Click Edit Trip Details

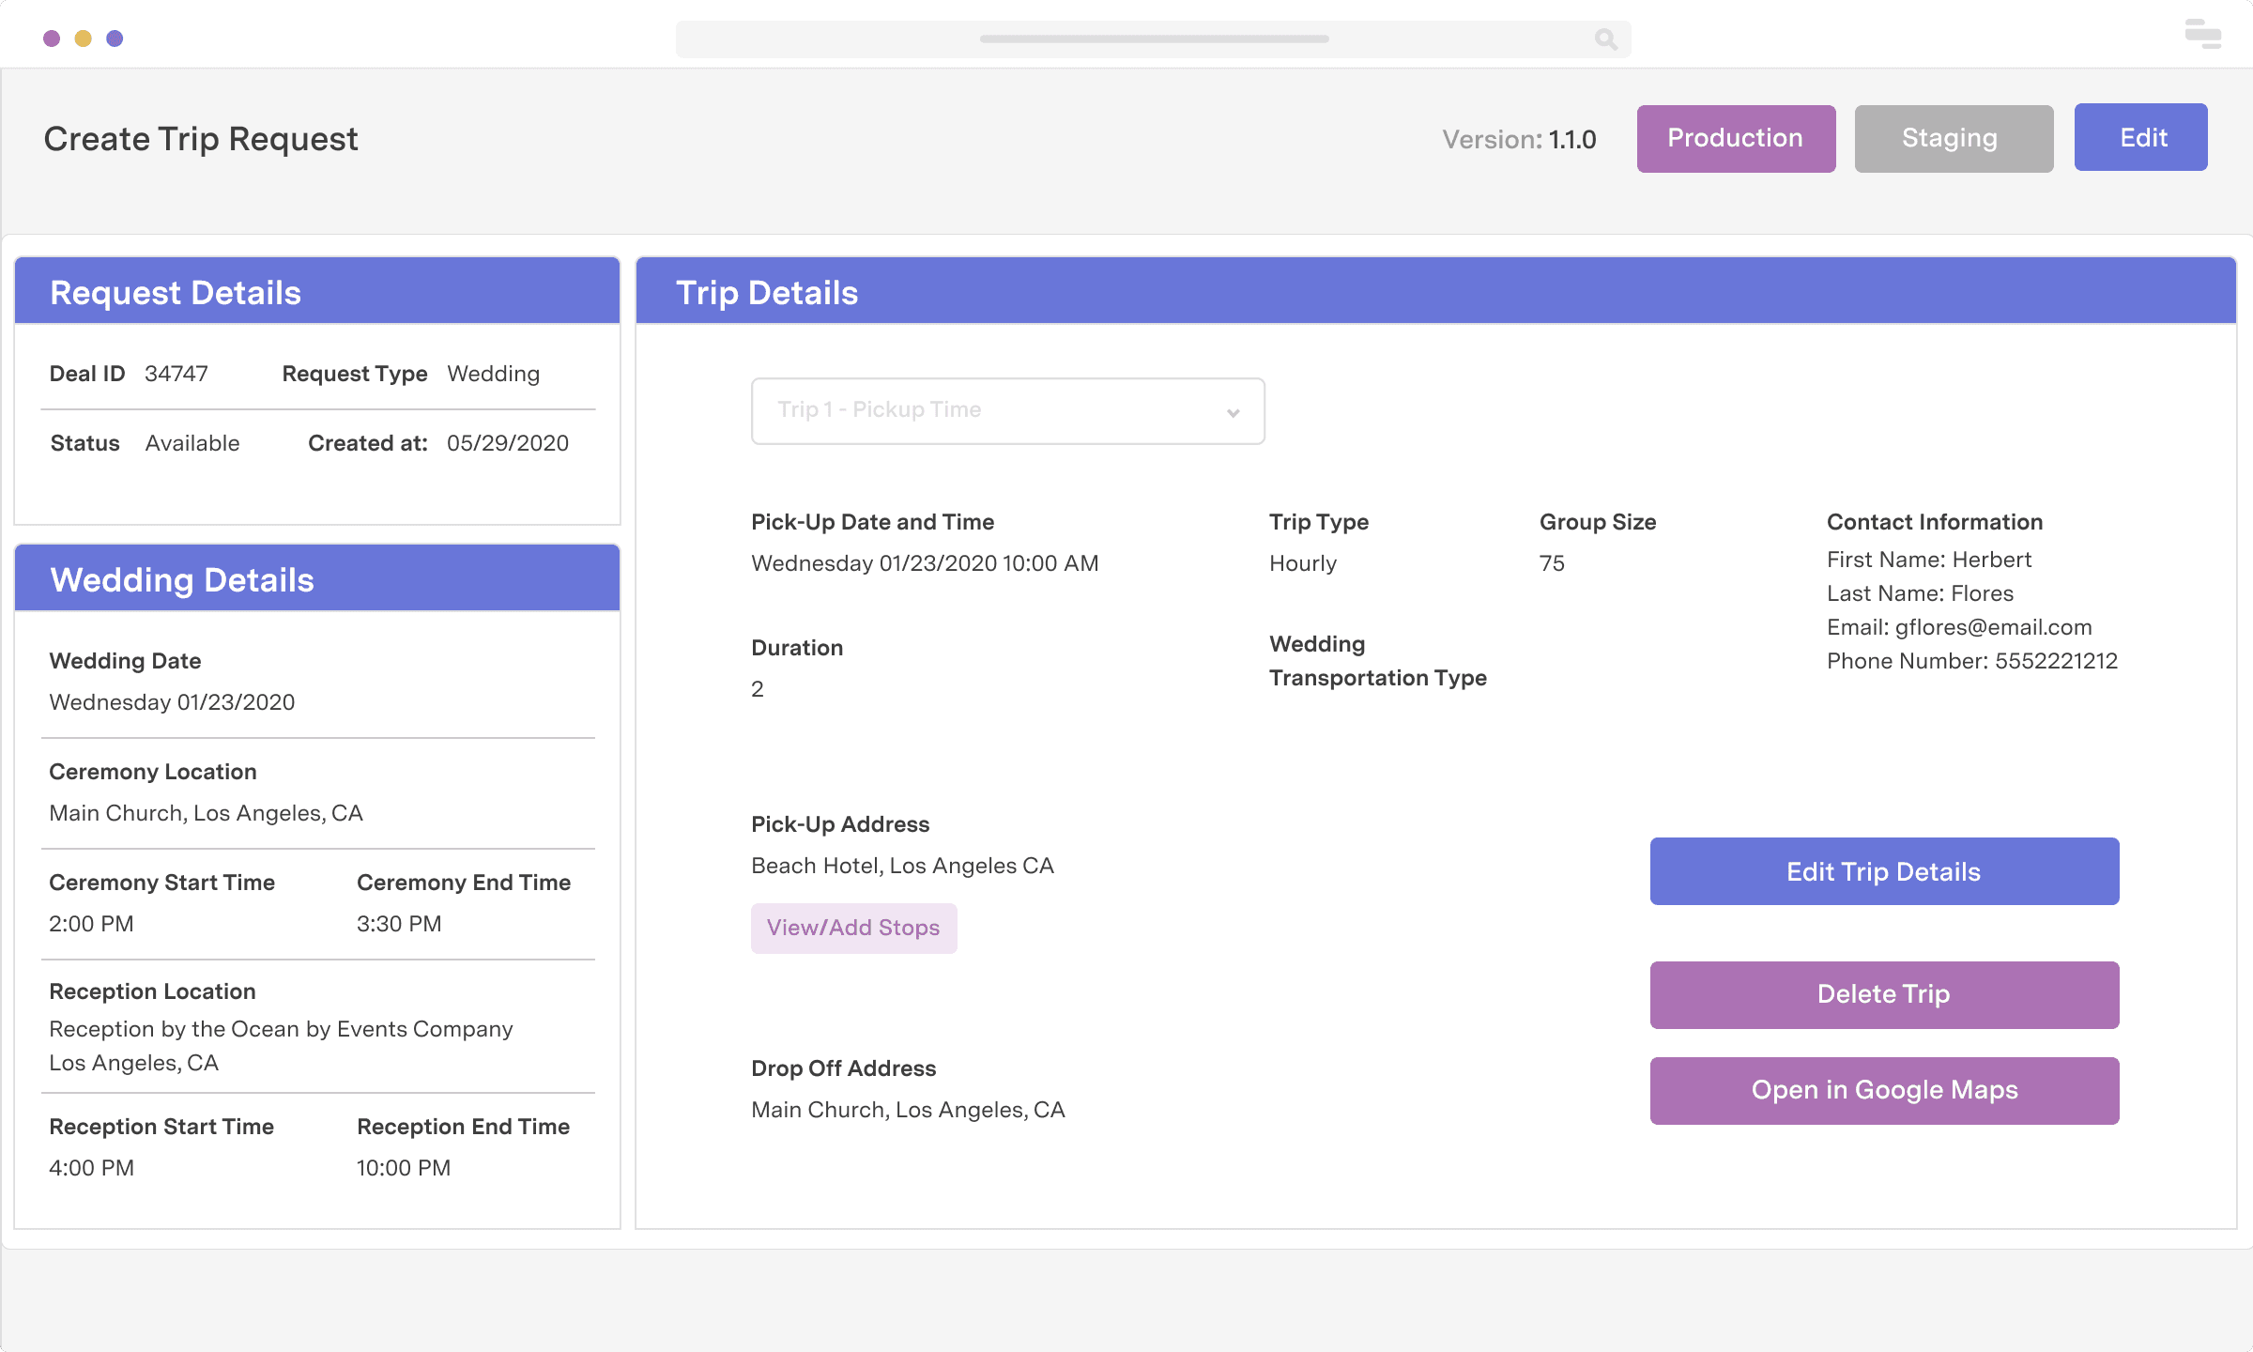(x=1883, y=871)
